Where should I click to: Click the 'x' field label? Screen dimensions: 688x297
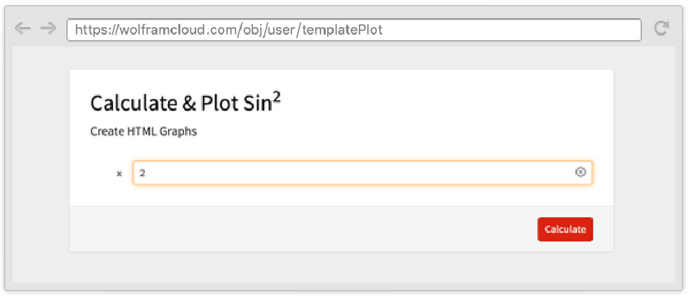pyautogui.click(x=119, y=173)
